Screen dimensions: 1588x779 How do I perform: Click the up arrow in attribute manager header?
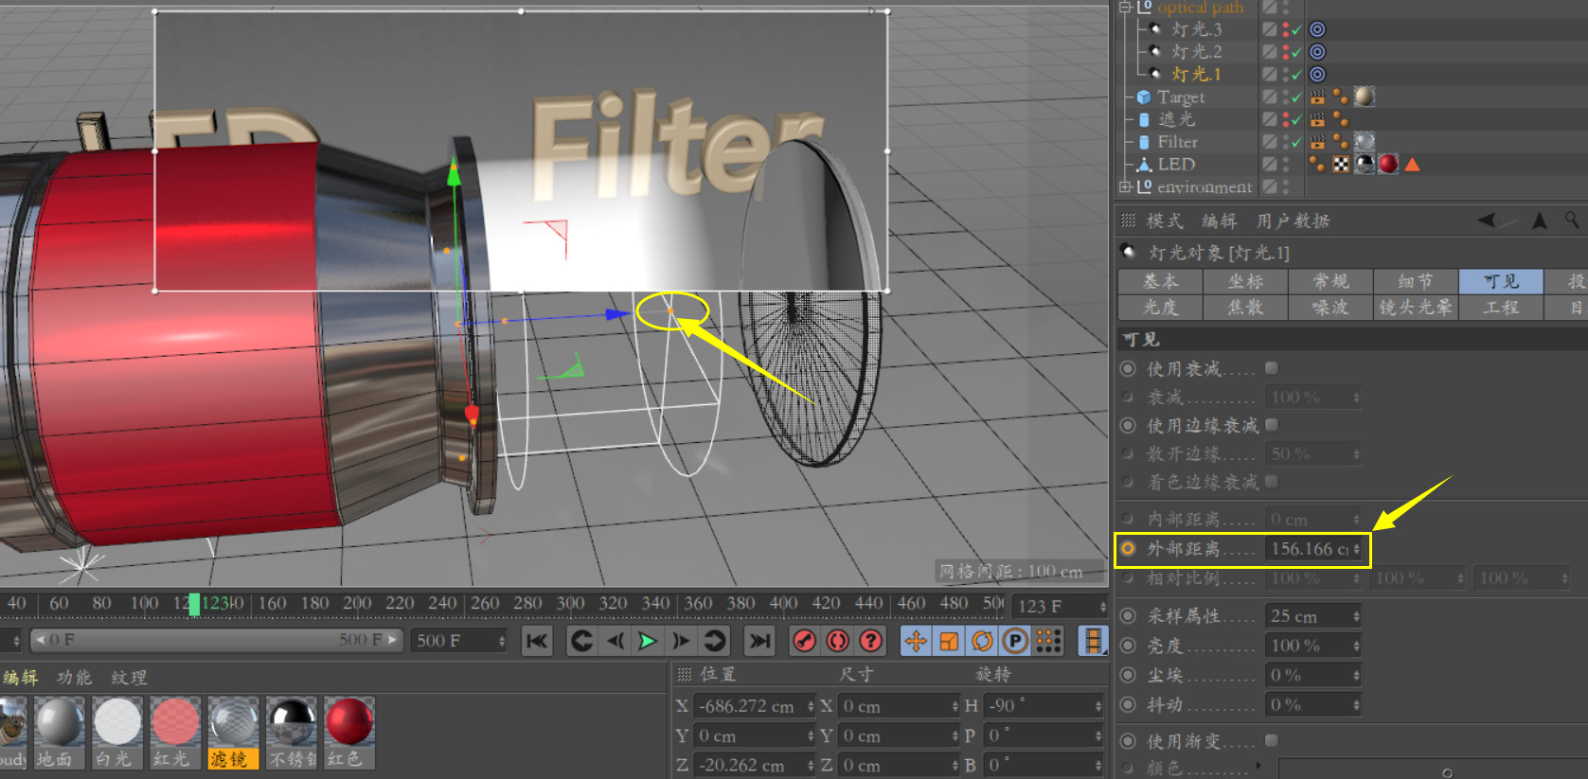click(x=1540, y=220)
